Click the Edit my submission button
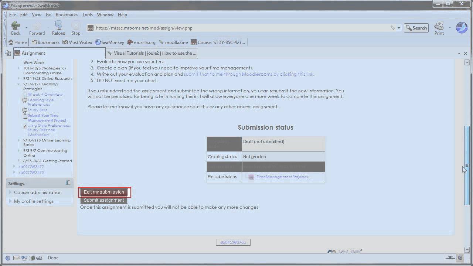Viewport: 473px width, 266px height. [x=104, y=192]
